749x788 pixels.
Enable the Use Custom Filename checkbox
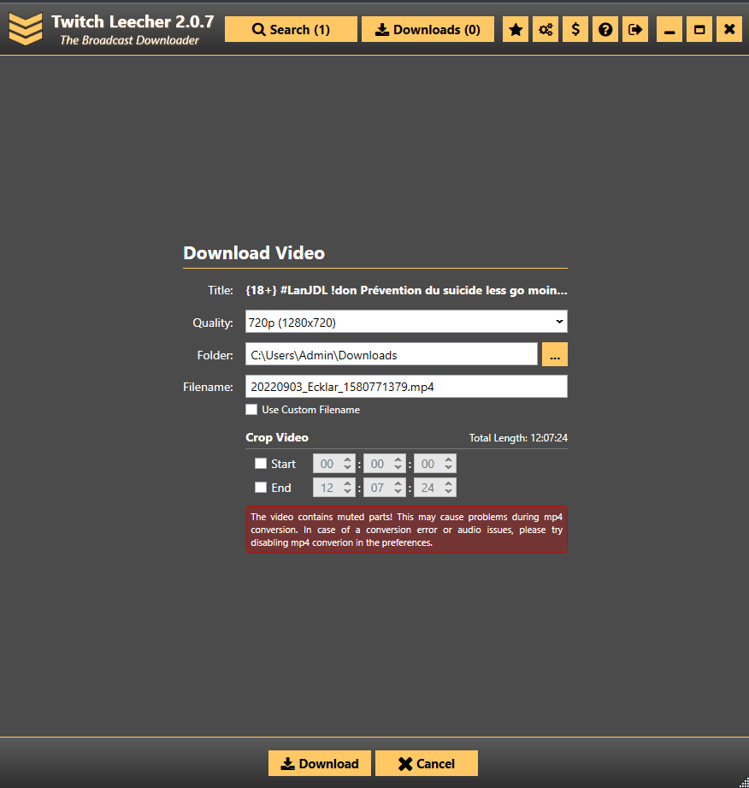[251, 410]
